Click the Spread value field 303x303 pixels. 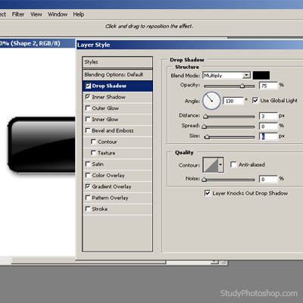pos(268,127)
